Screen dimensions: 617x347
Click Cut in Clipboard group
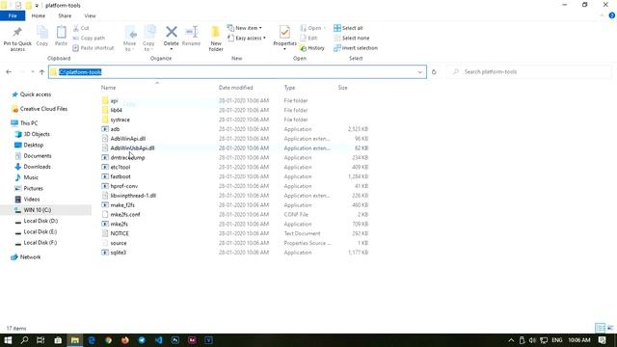coord(81,28)
